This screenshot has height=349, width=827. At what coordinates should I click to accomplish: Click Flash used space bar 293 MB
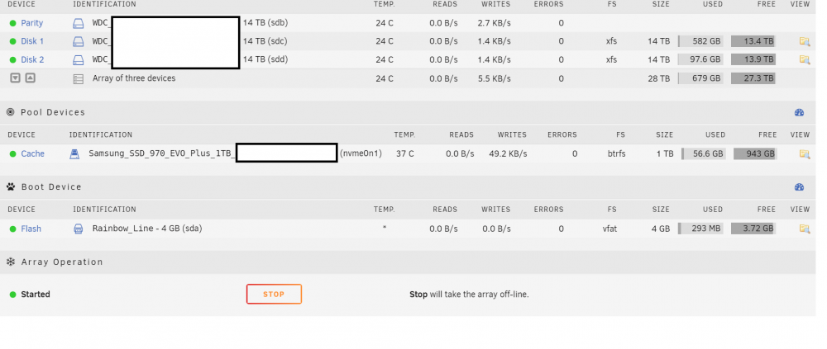click(701, 229)
